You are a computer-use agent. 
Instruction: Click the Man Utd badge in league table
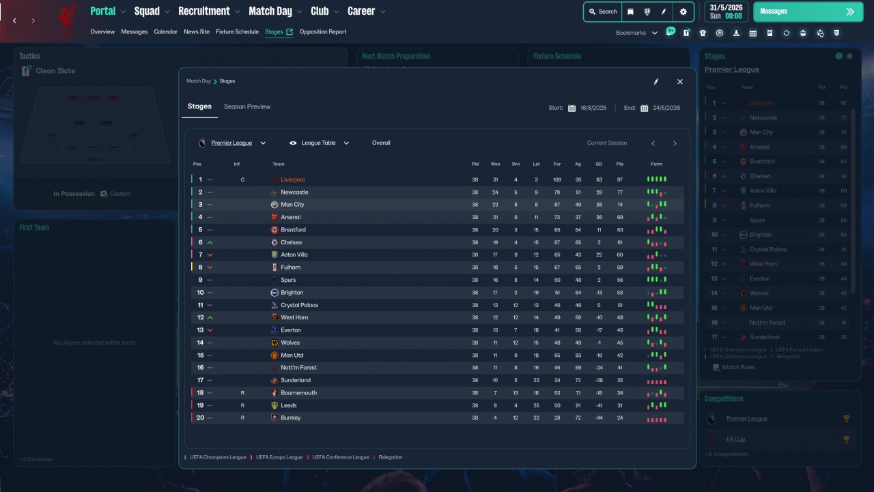point(274,356)
